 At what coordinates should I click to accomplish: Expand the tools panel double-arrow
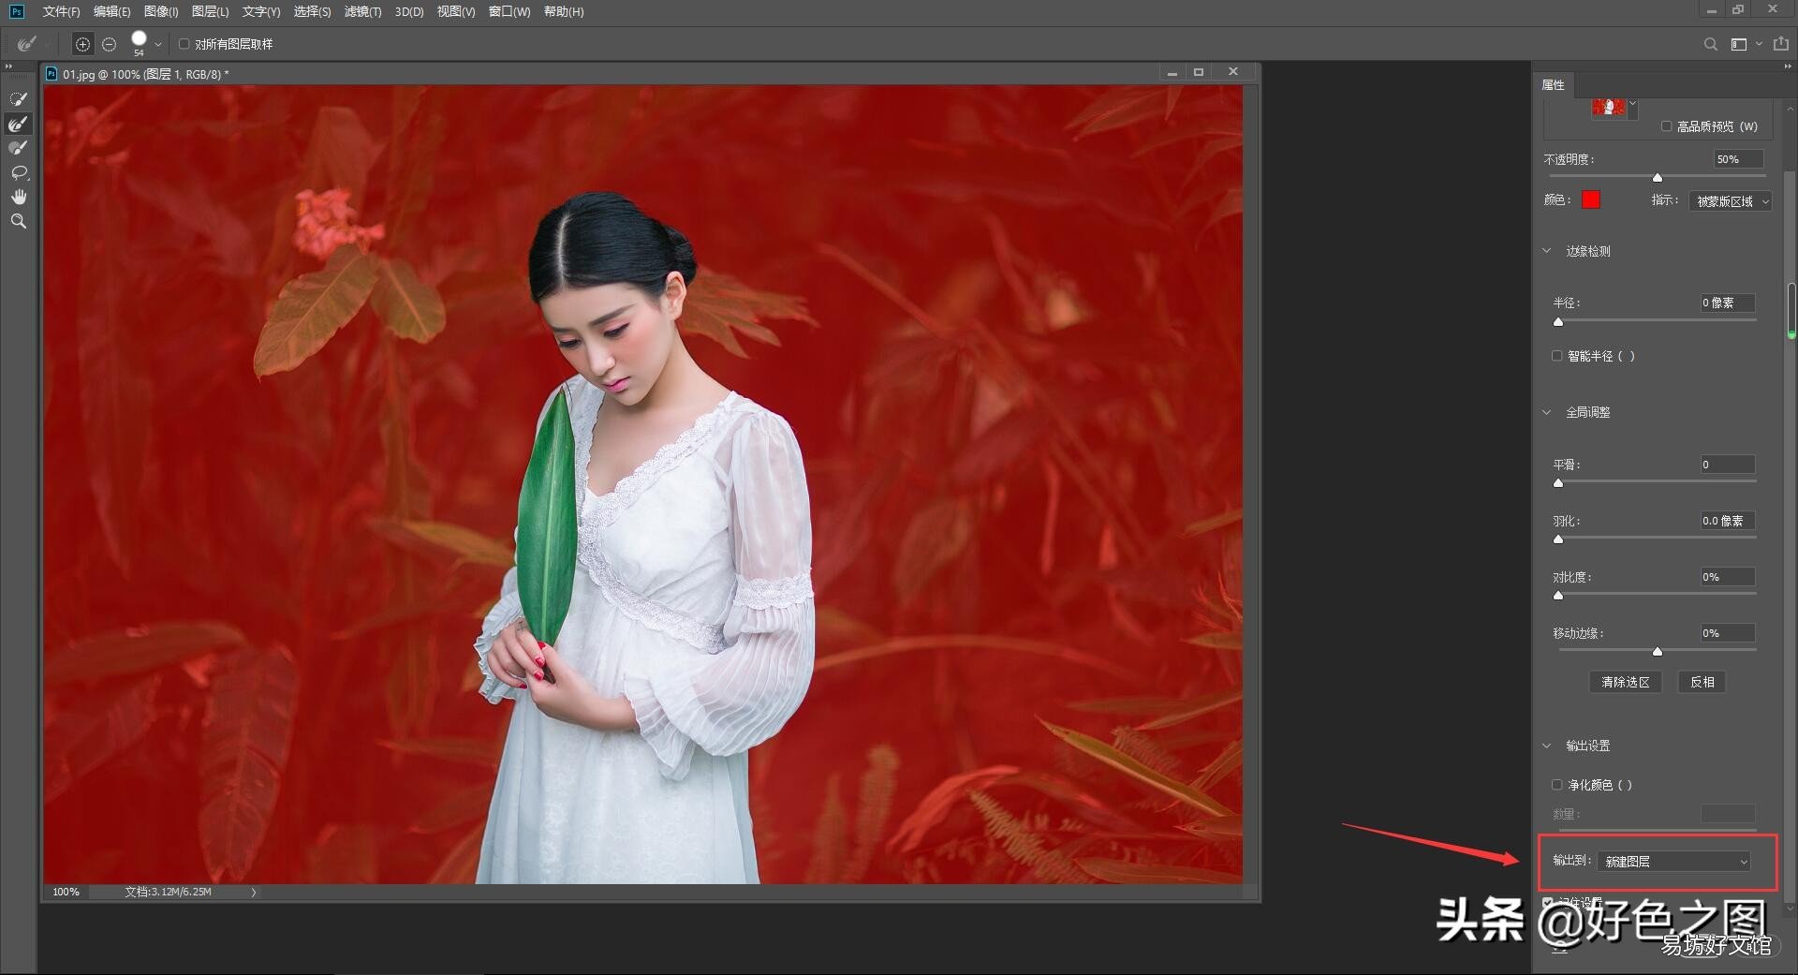[x=8, y=66]
